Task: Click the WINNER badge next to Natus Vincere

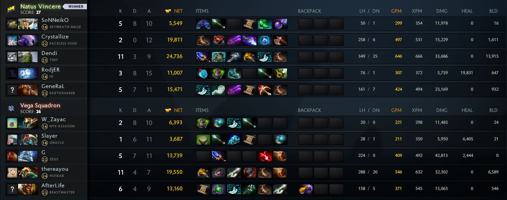Action: pyautogui.click(x=75, y=7)
